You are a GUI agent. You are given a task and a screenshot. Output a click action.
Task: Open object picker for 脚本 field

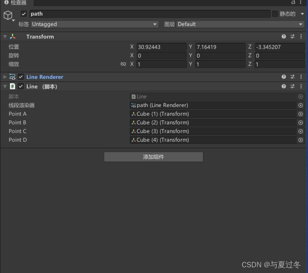(x=301, y=97)
